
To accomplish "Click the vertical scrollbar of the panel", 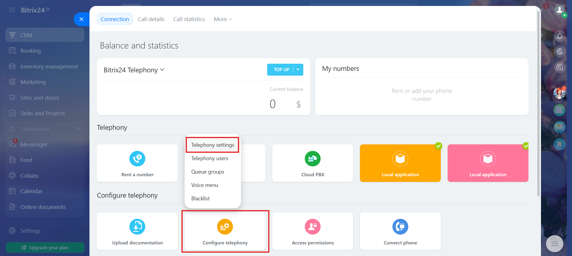I will (x=538, y=104).
